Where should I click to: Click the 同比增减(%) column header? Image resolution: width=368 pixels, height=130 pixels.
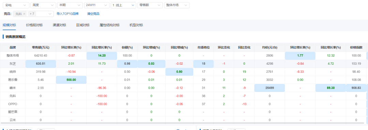(x=179, y=47)
